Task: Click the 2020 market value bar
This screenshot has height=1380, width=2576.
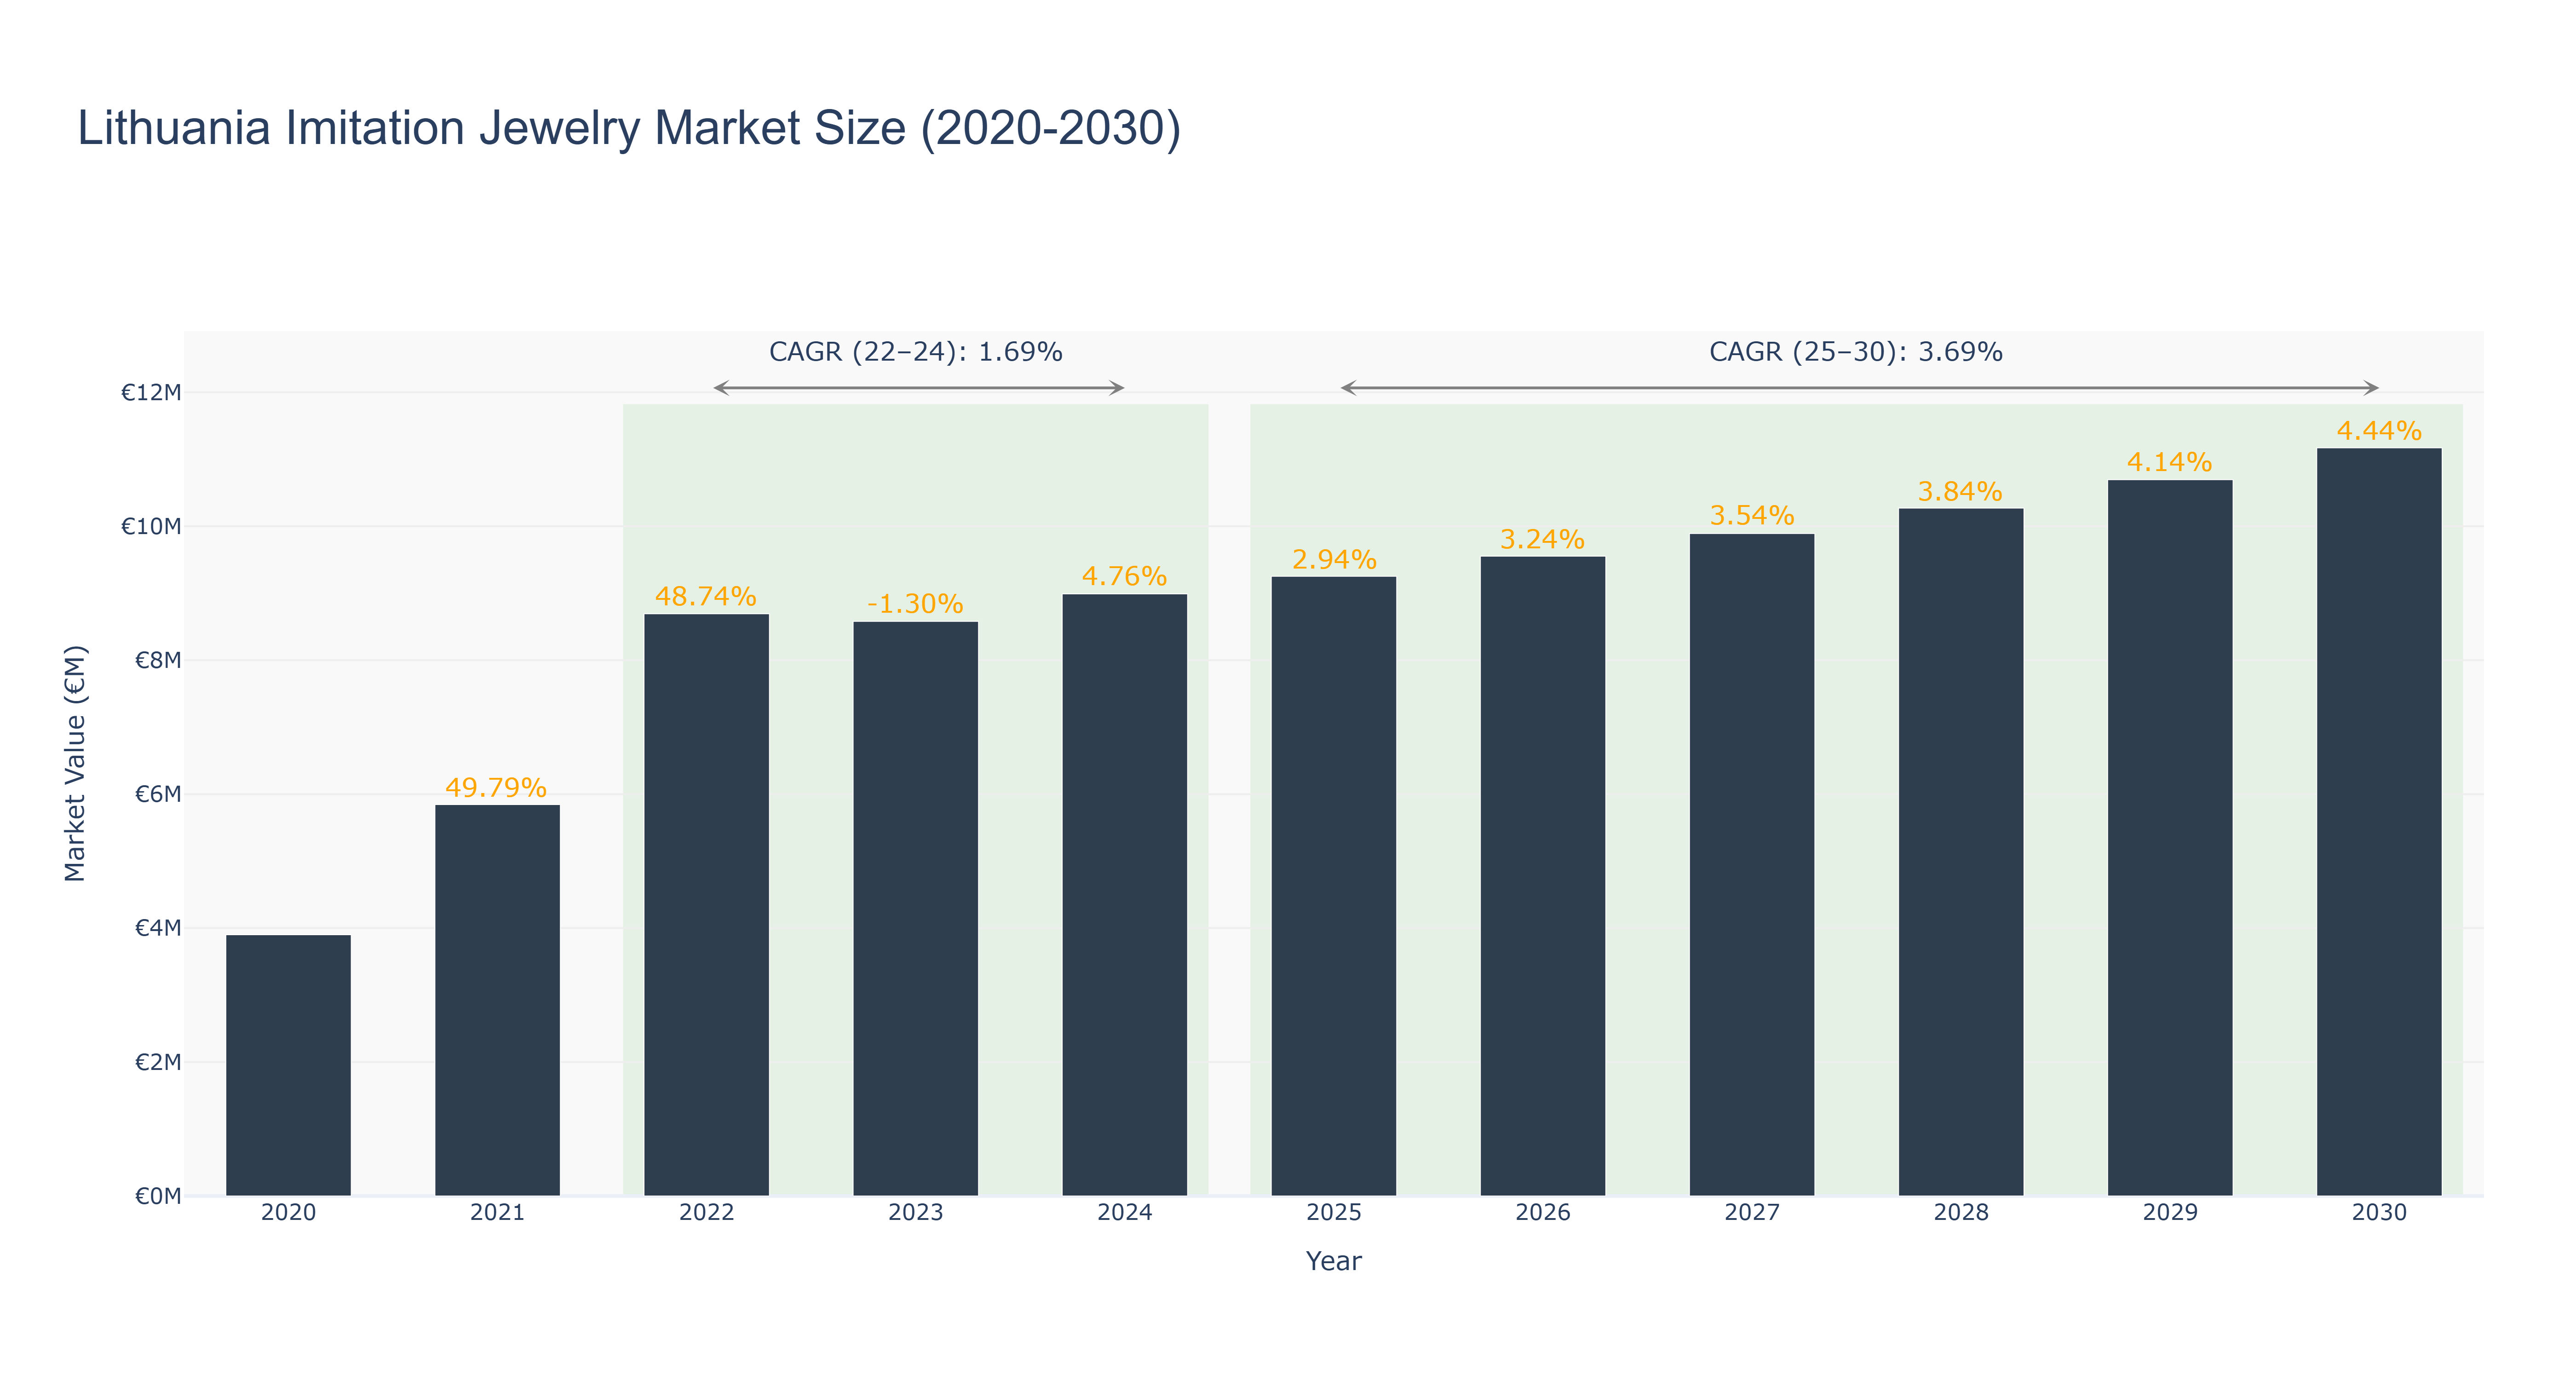Action: point(288,1065)
